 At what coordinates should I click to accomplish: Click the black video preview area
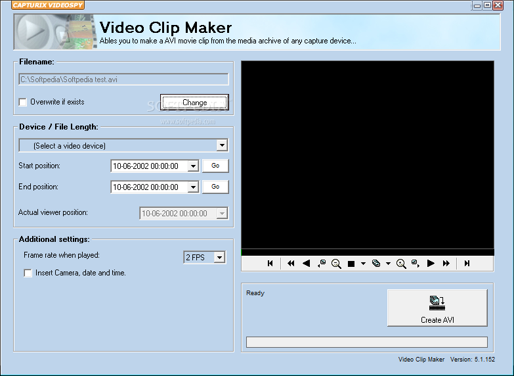(x=368, y=154)
